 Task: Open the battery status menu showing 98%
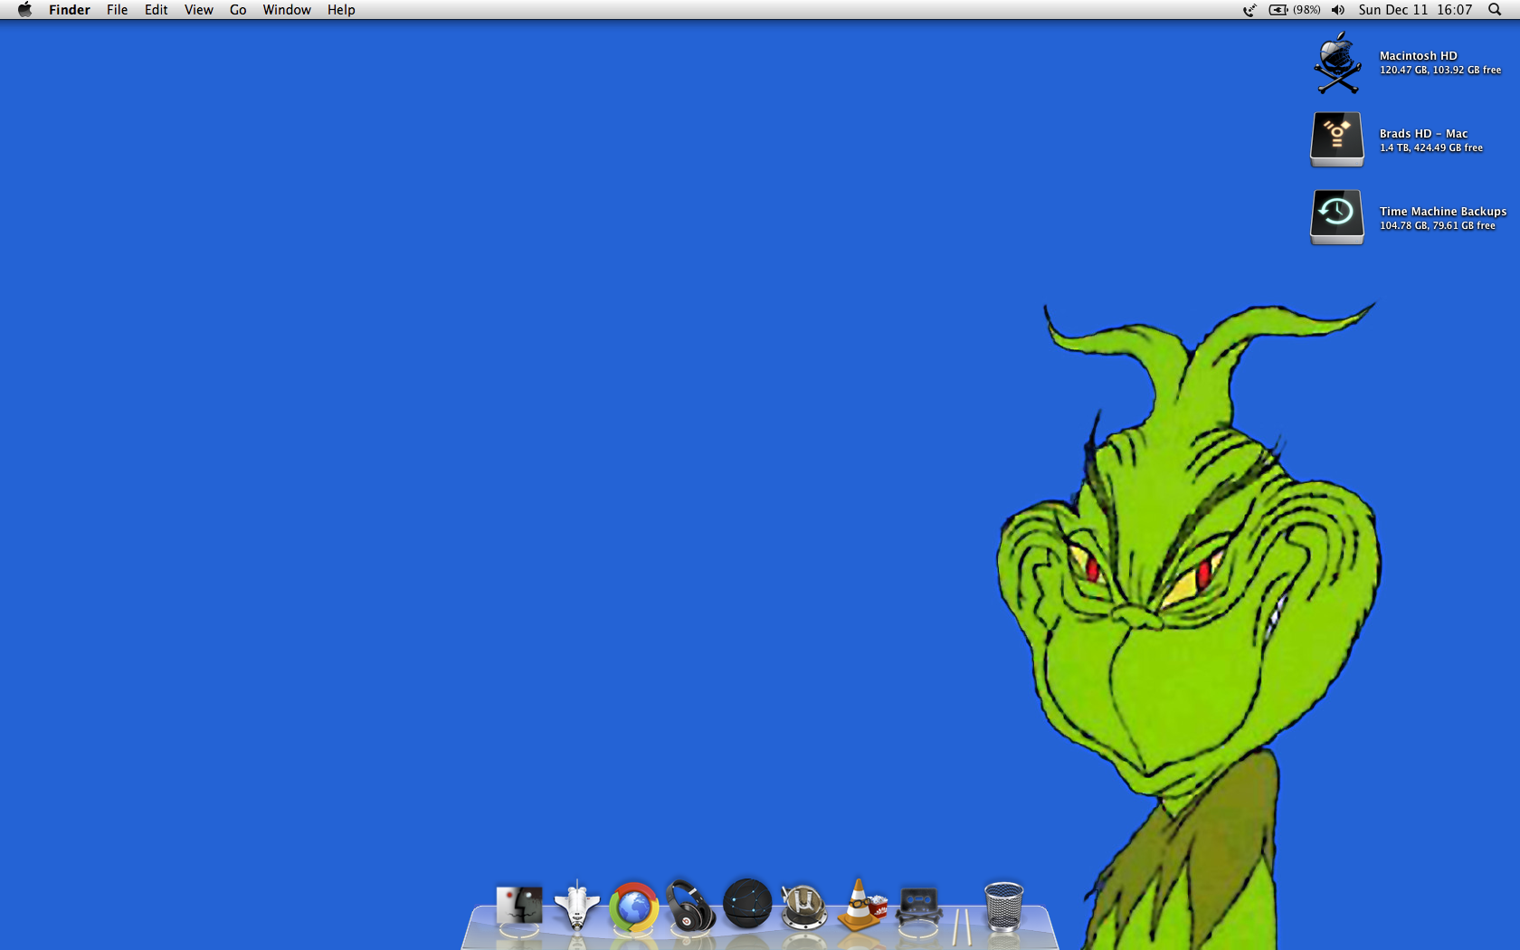pos(1295,10)
